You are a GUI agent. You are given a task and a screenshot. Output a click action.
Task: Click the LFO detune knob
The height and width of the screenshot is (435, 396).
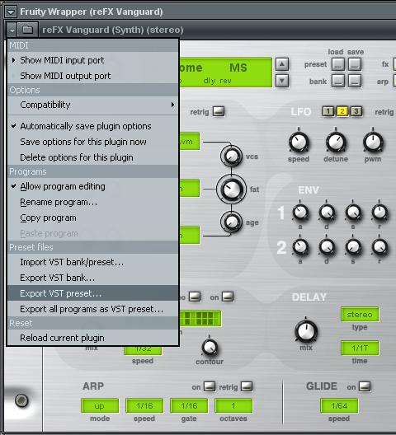pos(336,142)
